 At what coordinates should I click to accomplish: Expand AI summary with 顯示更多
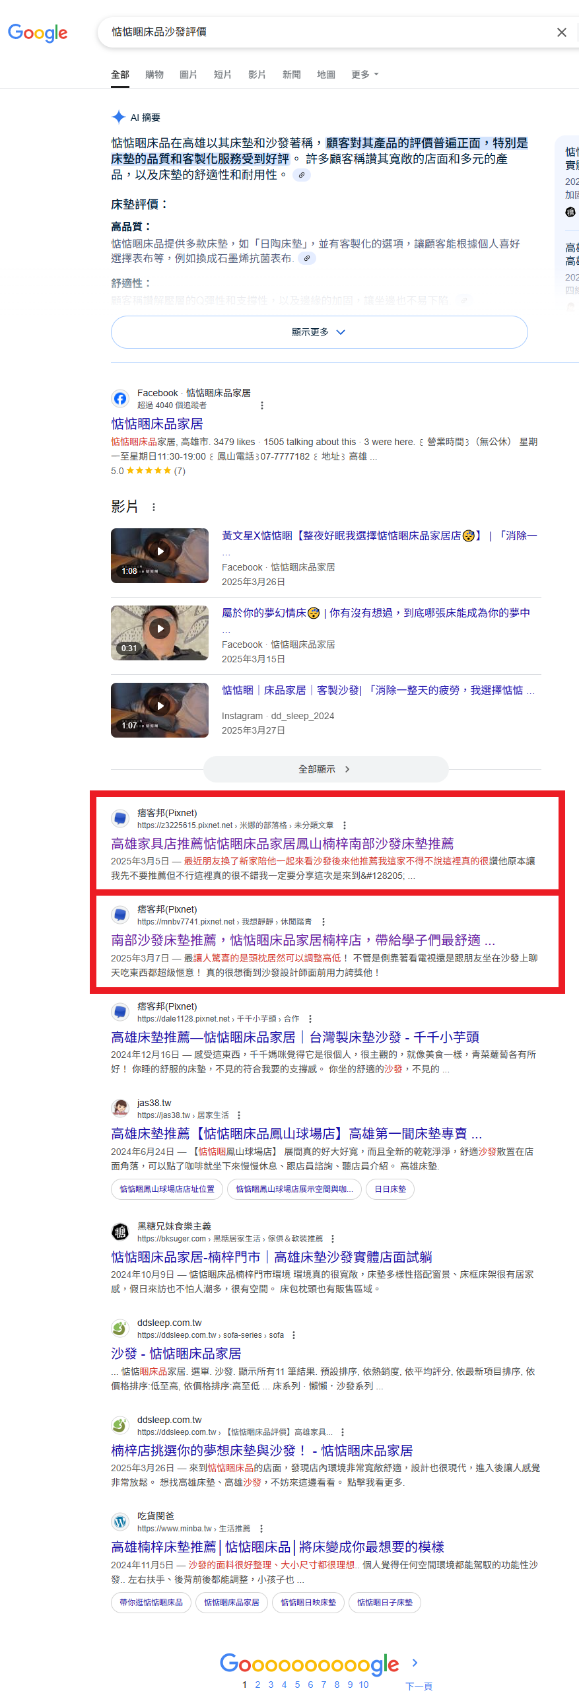[319, 331]
